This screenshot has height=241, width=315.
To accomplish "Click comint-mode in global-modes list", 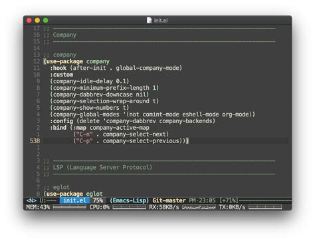I will (161, 115).
